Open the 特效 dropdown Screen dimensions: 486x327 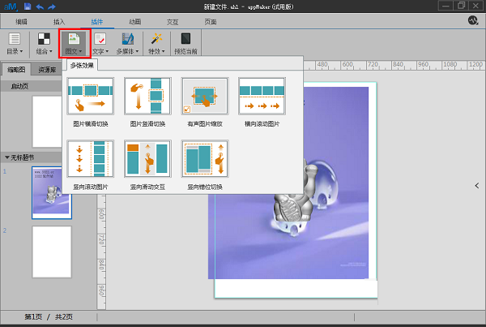(x=156, y=42)
